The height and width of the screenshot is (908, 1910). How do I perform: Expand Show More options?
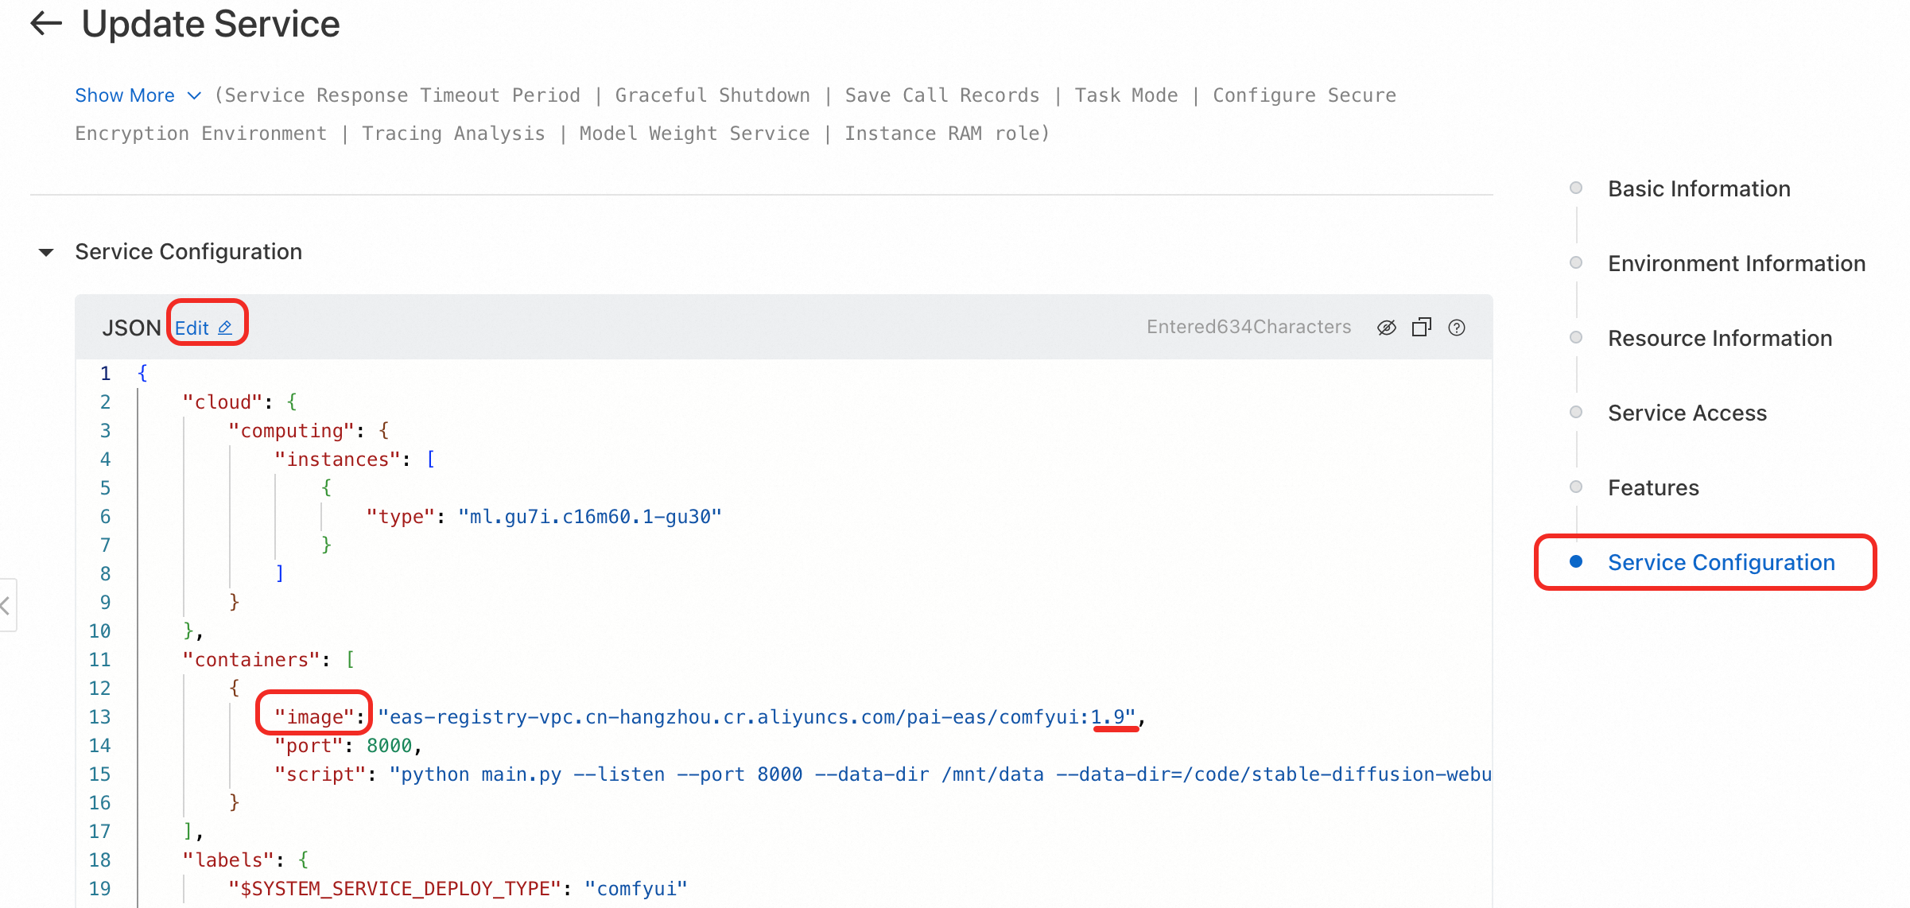click(125, 95)
